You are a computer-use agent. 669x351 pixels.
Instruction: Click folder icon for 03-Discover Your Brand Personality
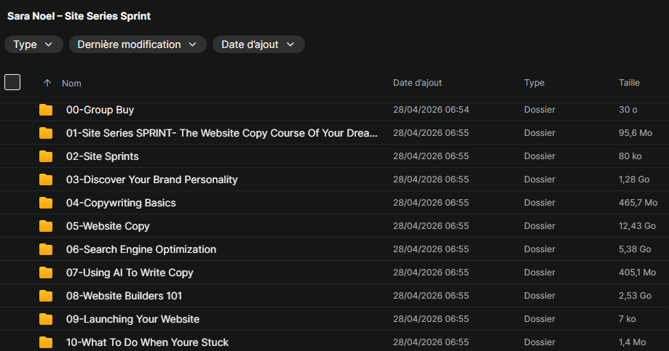46,179
